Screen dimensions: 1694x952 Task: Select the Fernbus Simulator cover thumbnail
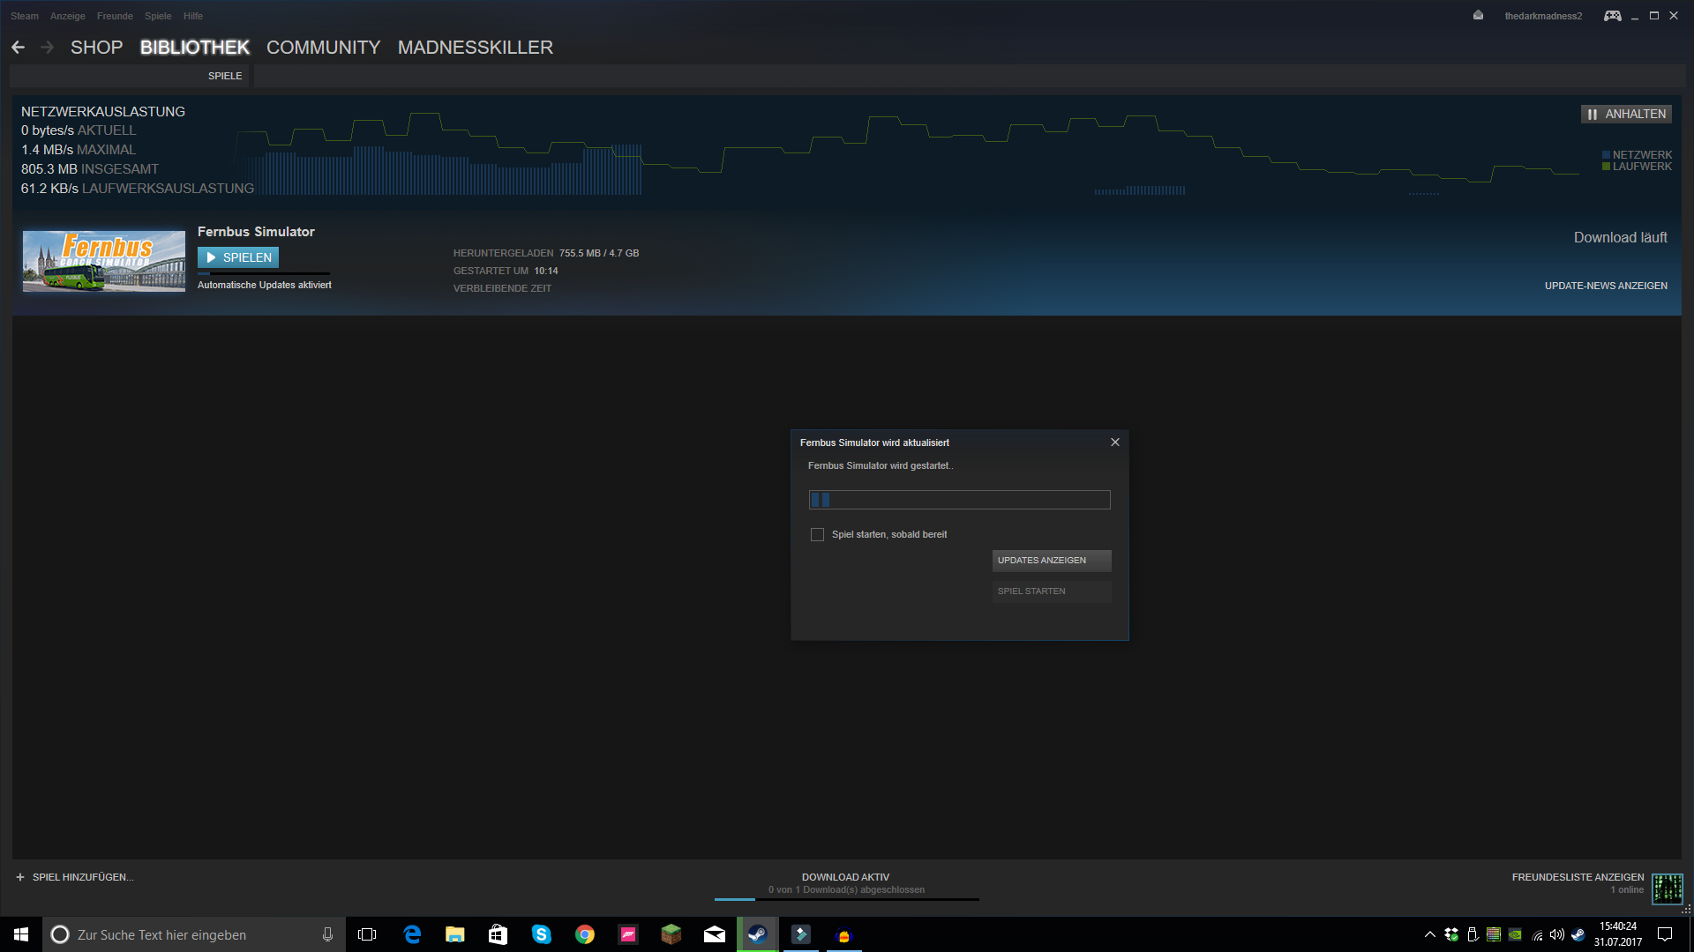103,261
